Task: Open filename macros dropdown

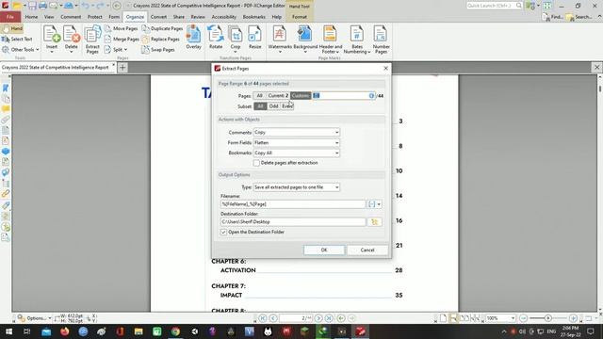Action: 375,204
